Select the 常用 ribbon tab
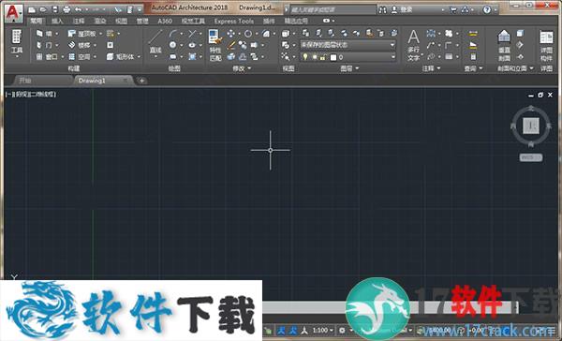Image resolution: width=562 pixels, height=341 pixels. [x=37, y=22]
